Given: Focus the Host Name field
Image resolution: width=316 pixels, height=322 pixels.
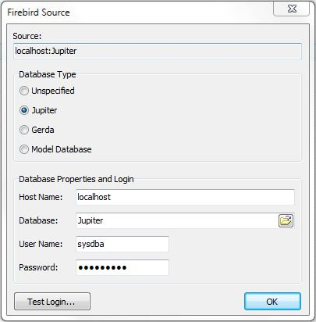Looking at the screenshot, I should 185,197.
